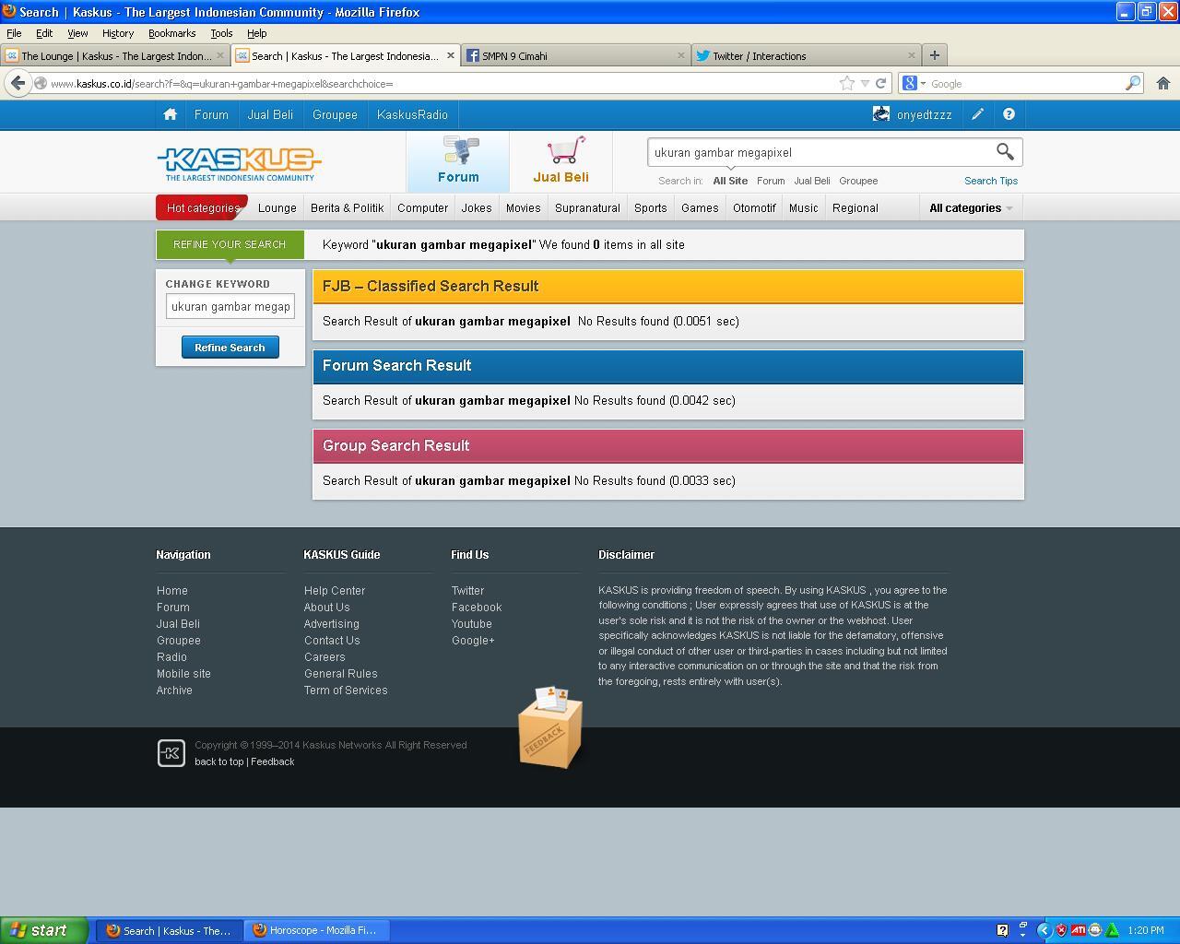Image resolution: width=1180 pixels, height=944 pixels.
Task: Click the Kaskus logo
Action: tap(239, 164)
